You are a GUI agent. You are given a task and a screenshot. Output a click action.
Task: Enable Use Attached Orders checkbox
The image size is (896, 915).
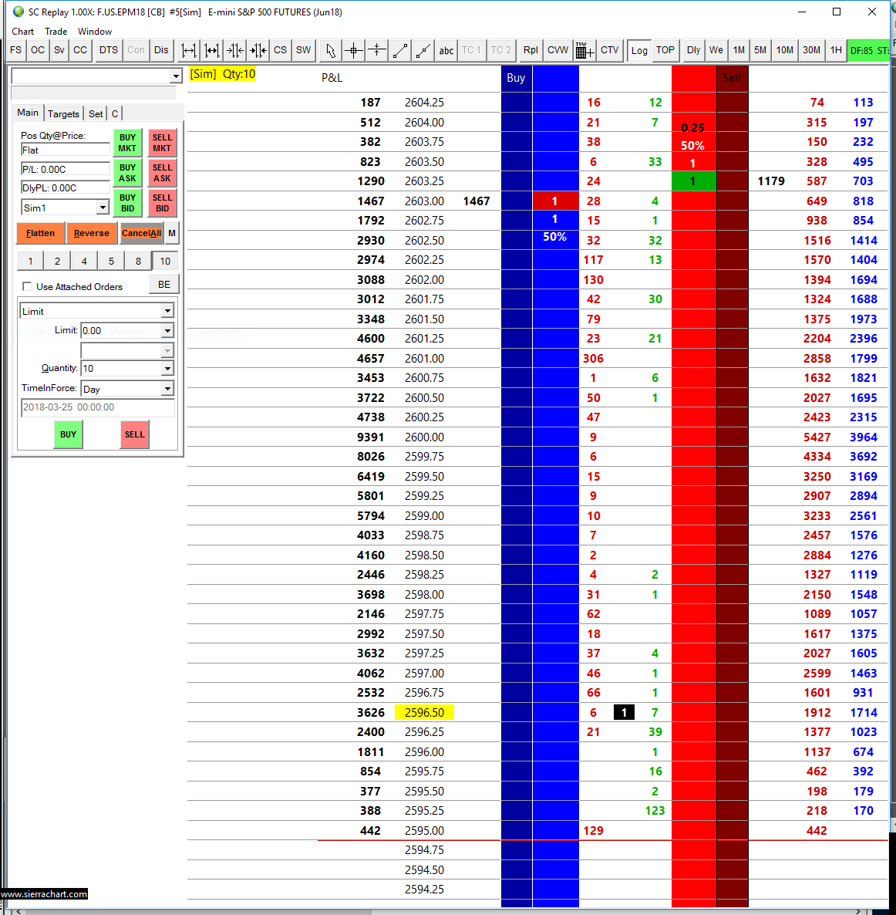point(27,286)
